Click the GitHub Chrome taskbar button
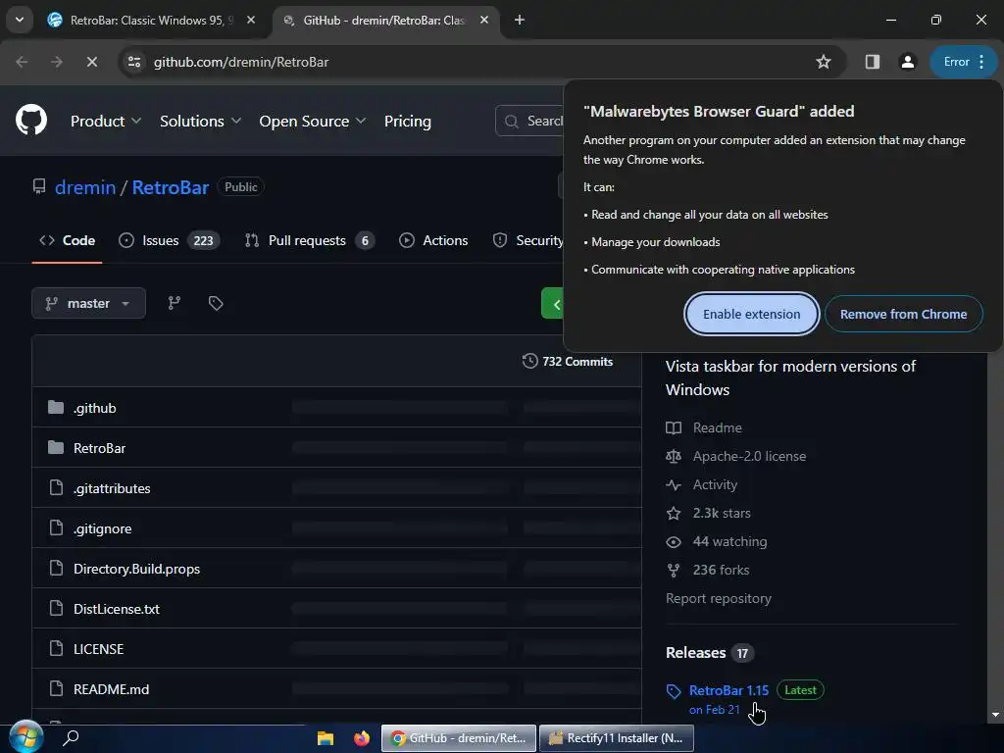 [x=458, y=738]
